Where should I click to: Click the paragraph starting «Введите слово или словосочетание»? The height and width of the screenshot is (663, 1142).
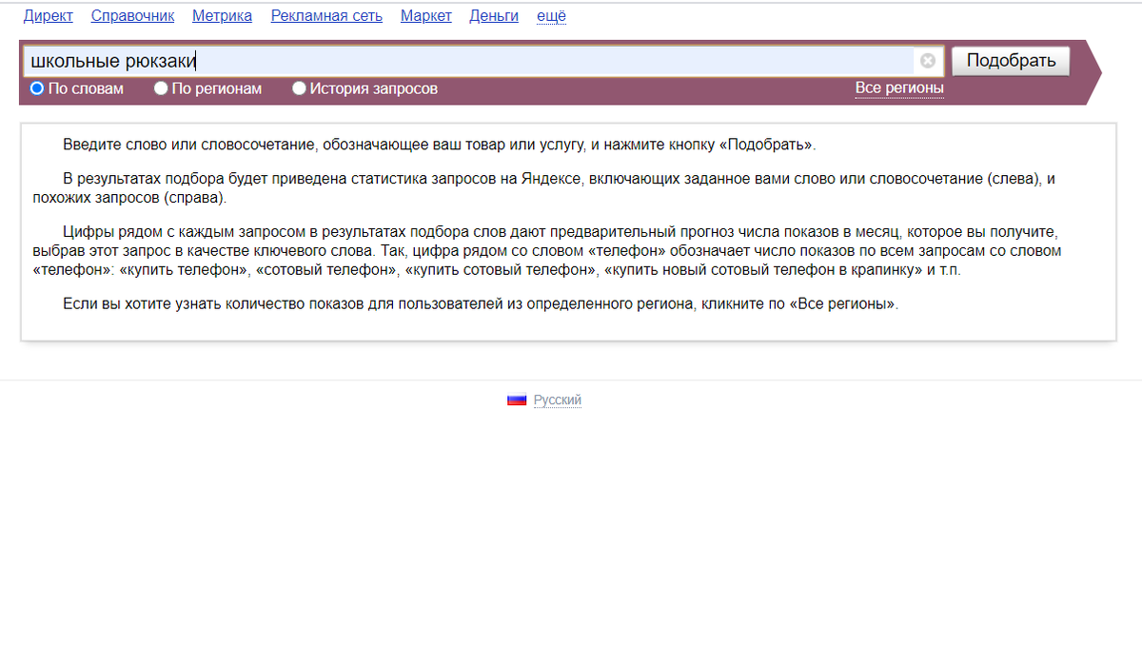point(440,146)
